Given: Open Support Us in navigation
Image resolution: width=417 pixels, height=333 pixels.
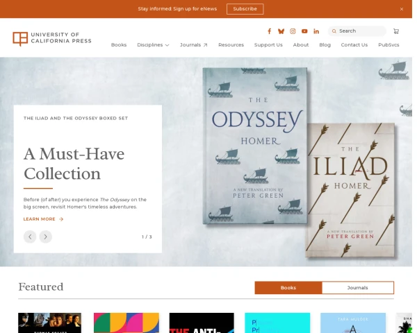Looking at the screenshot, I should tap(268, 45).
